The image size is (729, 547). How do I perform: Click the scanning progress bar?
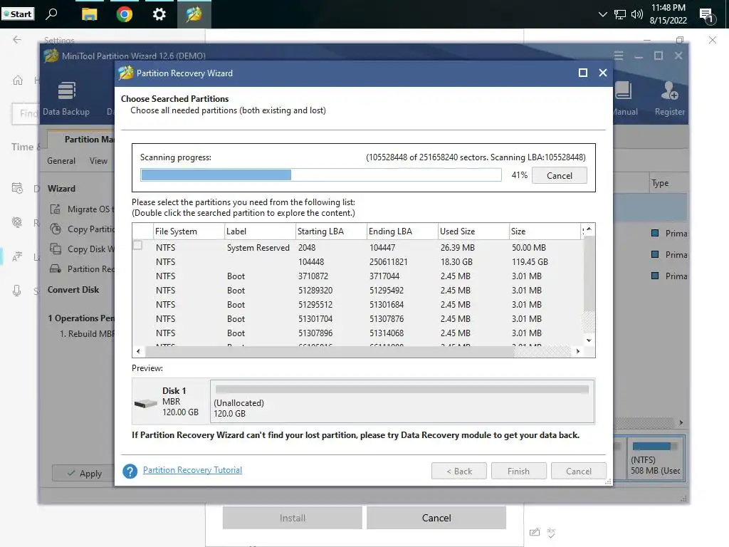[x=321, y=175]
